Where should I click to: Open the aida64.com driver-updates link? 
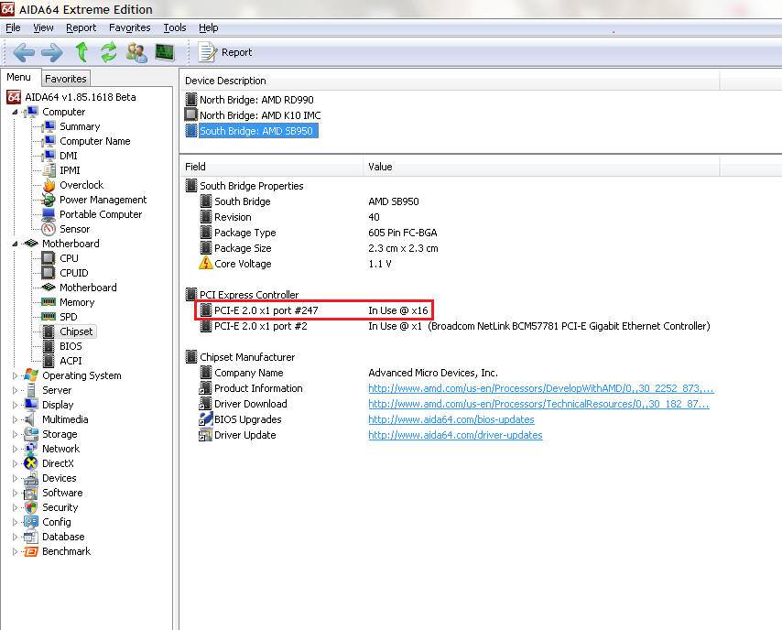coord(455,435)
